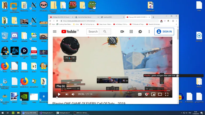Enable miniplayer mode
Viewport: 205px width, 115px height.
point(153,94)
